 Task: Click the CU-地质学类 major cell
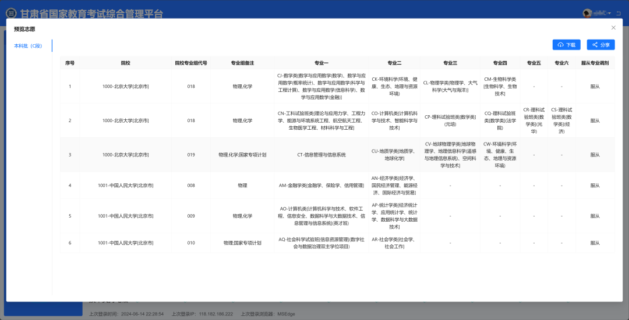(394, 155)
